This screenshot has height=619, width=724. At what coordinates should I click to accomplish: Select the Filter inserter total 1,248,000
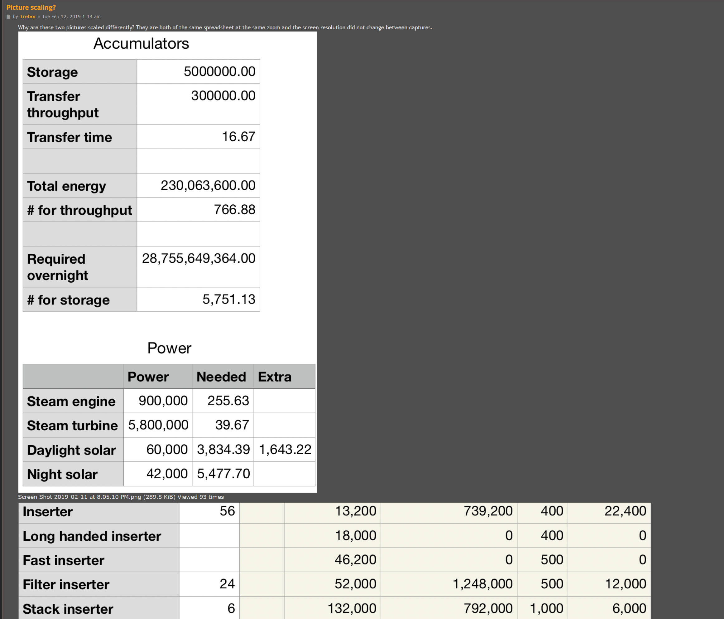(482, 584)
